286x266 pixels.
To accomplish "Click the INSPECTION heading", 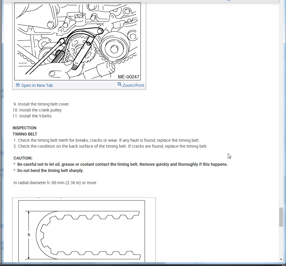I will [24, 128].
